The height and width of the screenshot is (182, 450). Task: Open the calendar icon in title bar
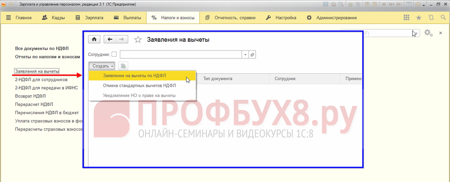(374, 5)
